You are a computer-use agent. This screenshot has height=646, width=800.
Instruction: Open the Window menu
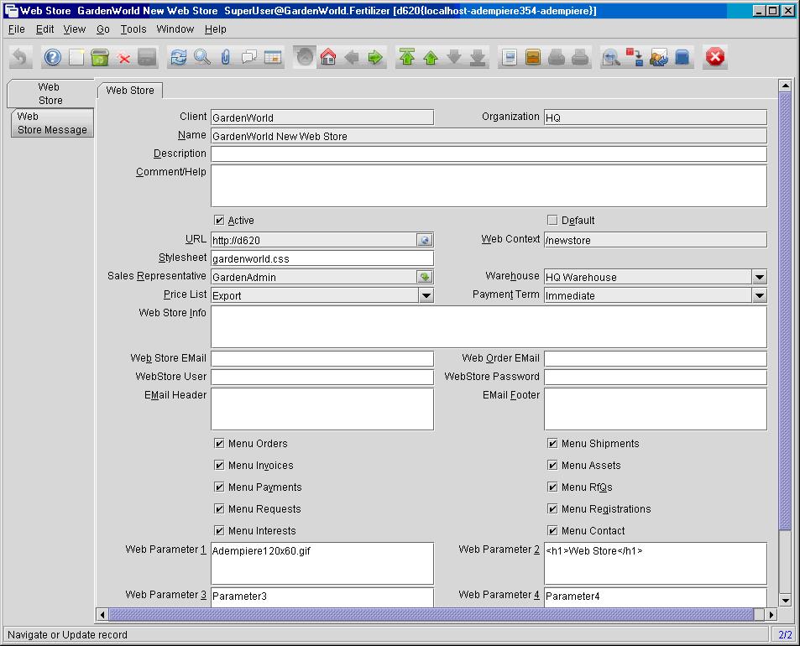point(175,29)
